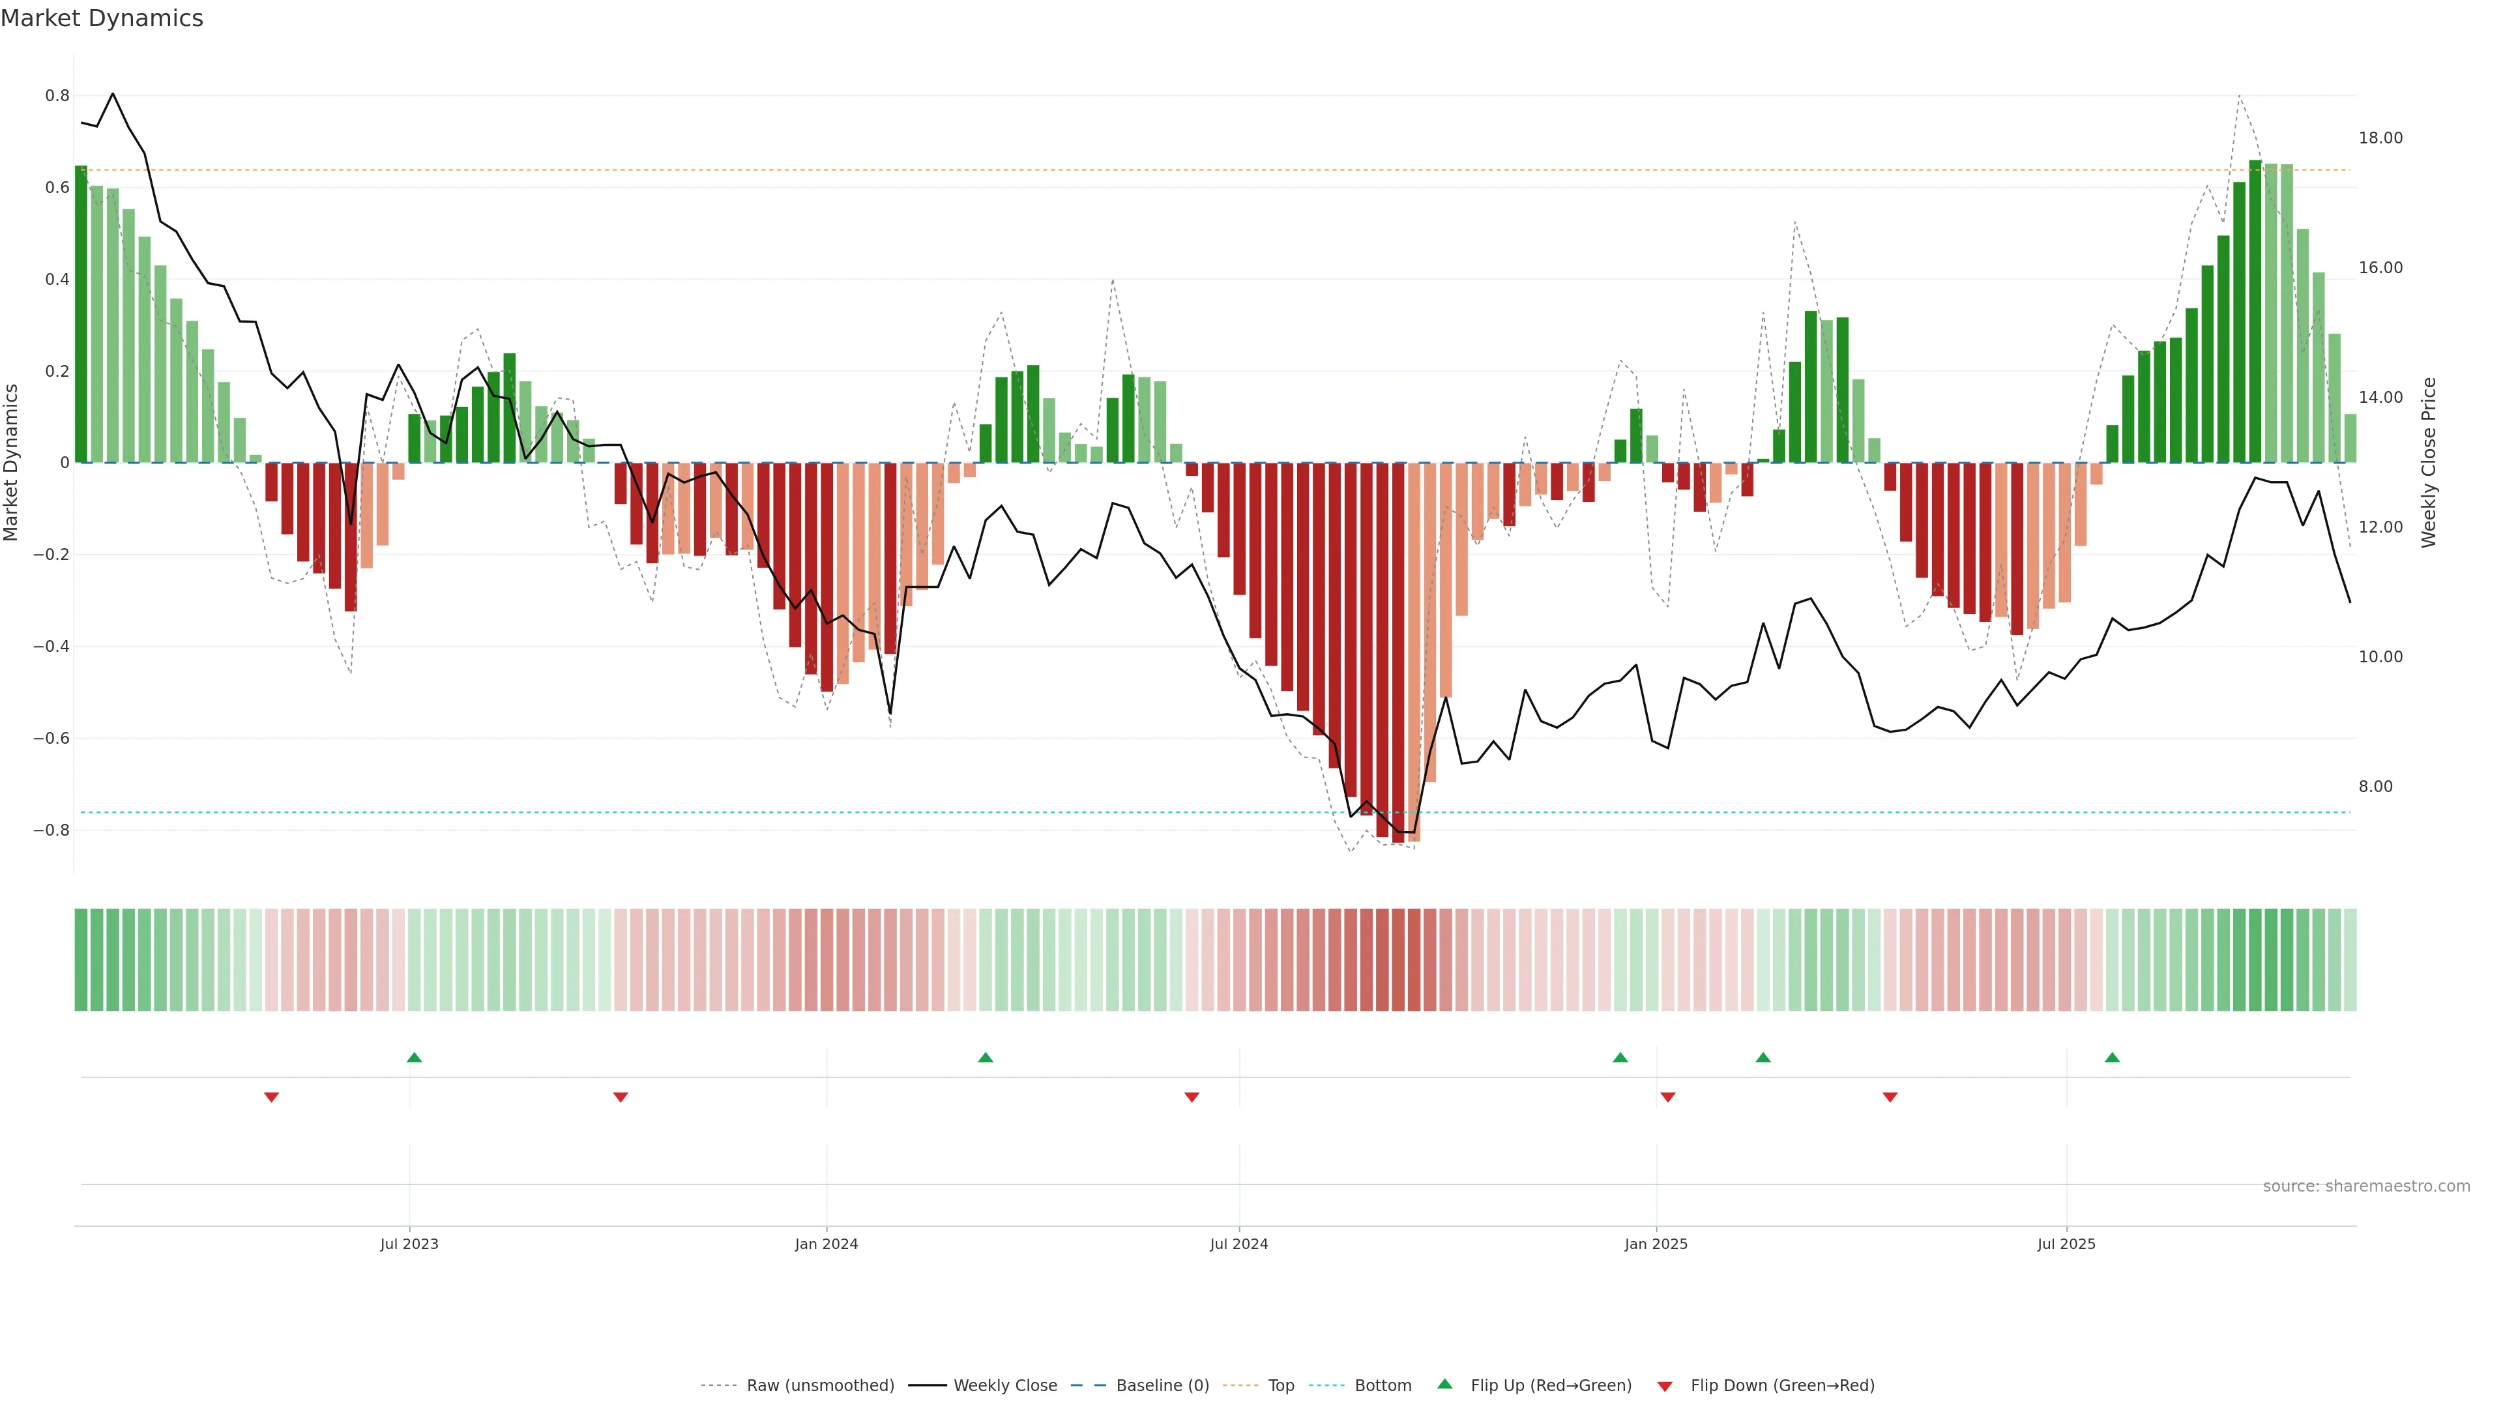Click the Flip Up marker near April 2024

(986, 1057)
